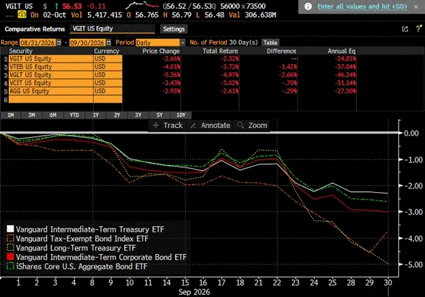Click the VCIT difference value -.70%
Image resolution: width=425 pixels, height=297 pixels.
(289, 83)
